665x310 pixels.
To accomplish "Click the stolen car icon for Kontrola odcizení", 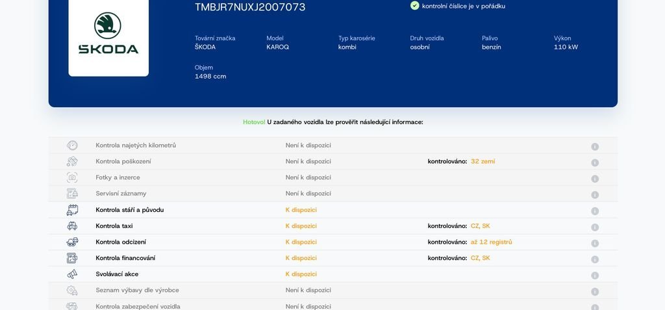I will [72, 242].
